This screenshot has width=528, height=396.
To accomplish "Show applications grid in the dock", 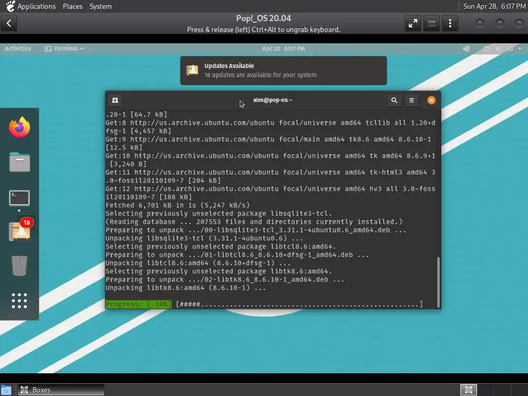I will point(19,301).
